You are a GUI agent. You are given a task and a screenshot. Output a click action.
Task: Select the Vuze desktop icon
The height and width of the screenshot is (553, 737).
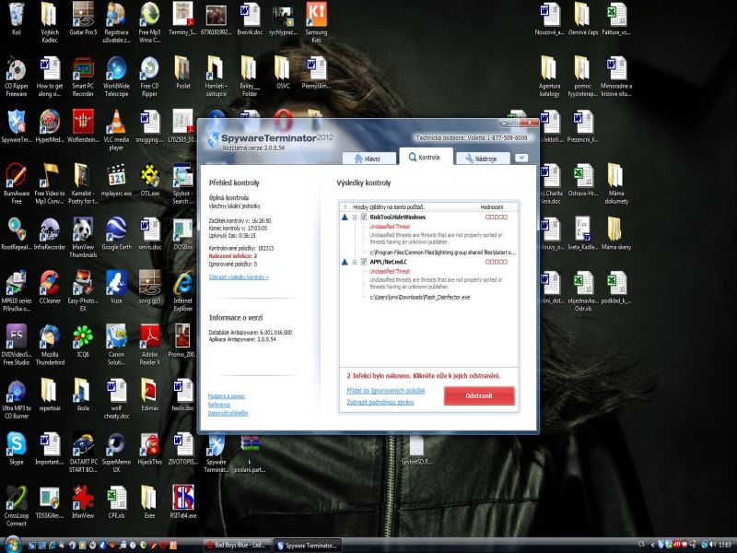point(116,288)
